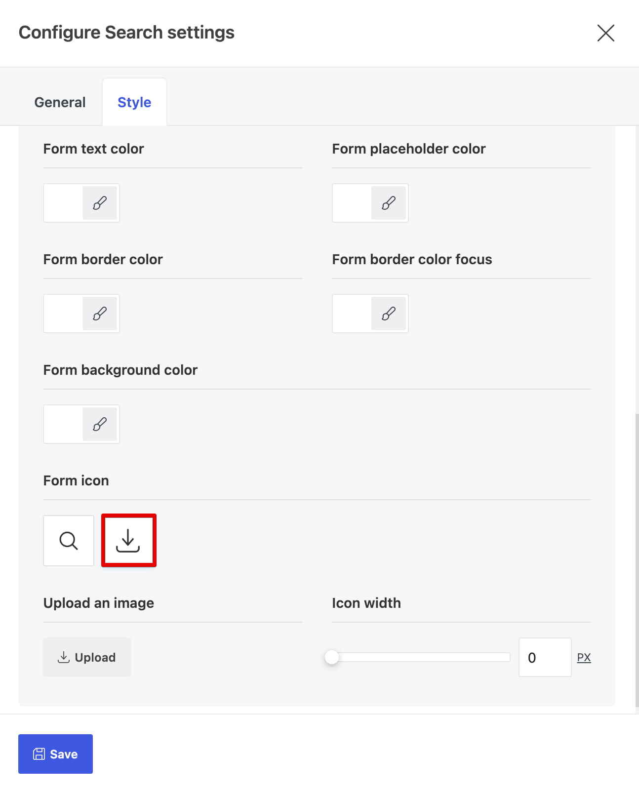This screenshot has height=793, width=639.
Task: Open color picker brush for Form placeholder color
Action: click(389, 203)
